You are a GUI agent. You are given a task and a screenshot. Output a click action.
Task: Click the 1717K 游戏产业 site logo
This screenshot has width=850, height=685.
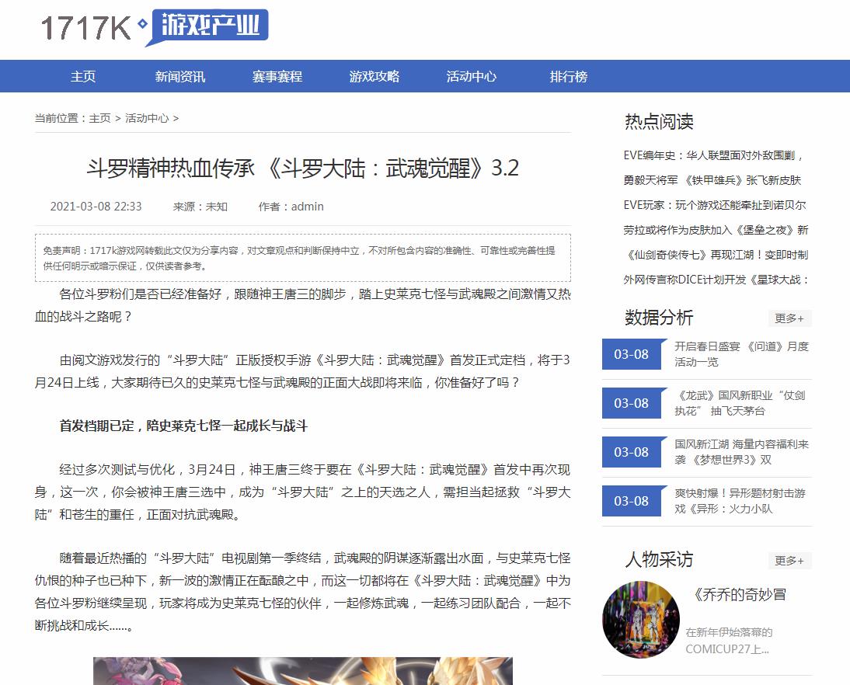point(155,27)
